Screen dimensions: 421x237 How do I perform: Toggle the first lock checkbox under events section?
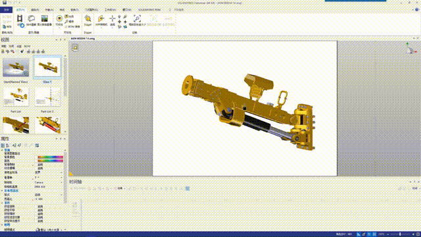click(36, 207)
